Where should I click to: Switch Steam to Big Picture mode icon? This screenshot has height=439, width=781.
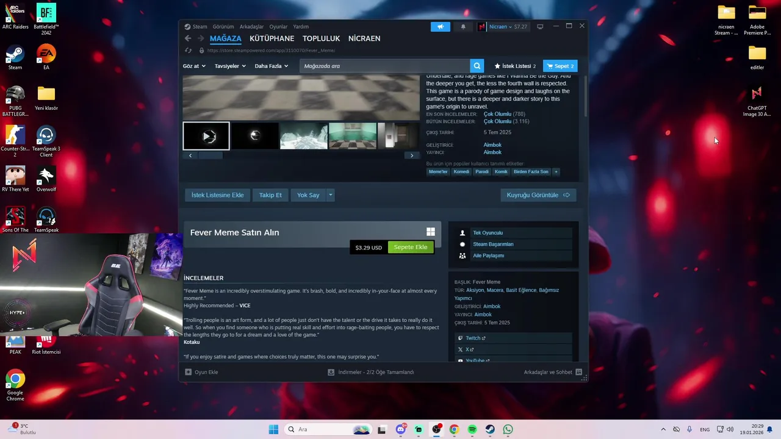pos(540,27)
